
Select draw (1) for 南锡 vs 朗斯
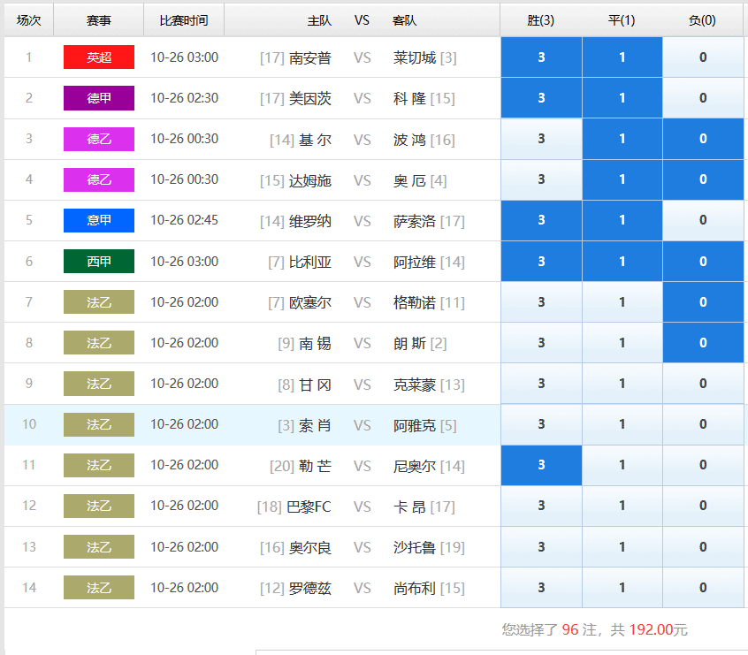click(622, 343)
